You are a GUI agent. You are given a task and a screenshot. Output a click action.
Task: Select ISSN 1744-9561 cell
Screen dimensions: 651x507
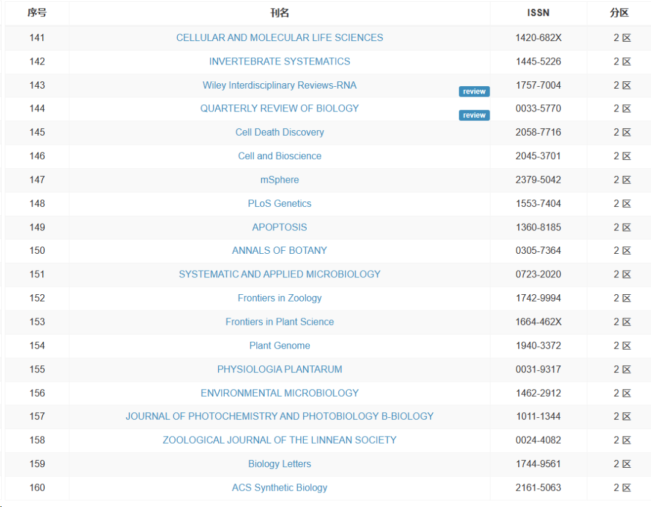coord(538,464)
